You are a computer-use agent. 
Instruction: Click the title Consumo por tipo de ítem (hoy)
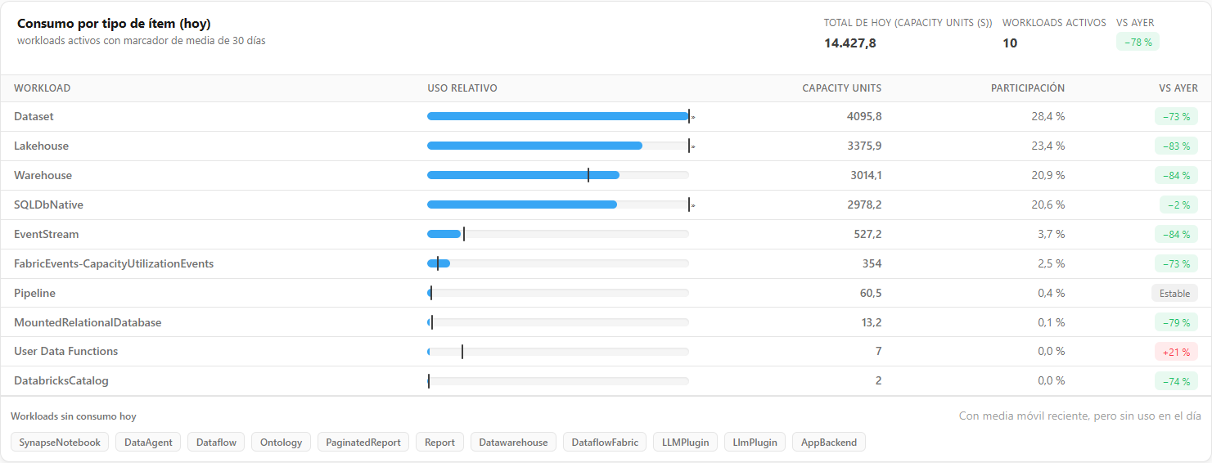tap(114, 24)
